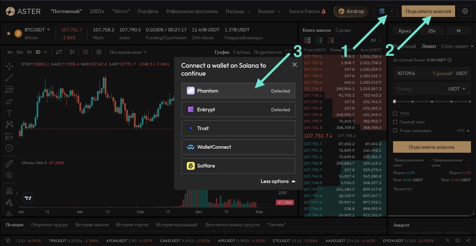Choose Enkrypt wallet

point(238,109)
